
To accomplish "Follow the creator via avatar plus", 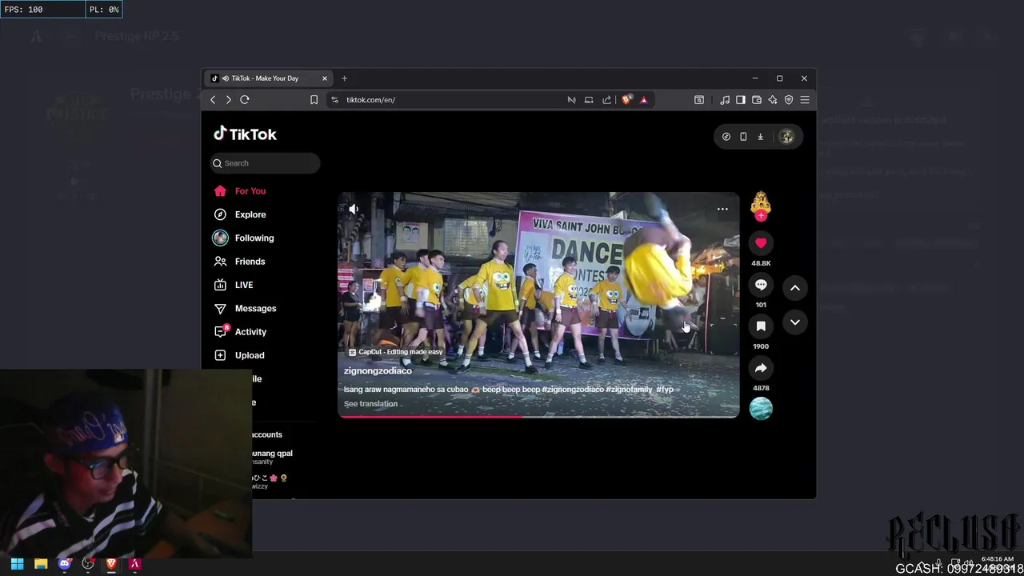I will click(761, 216).
